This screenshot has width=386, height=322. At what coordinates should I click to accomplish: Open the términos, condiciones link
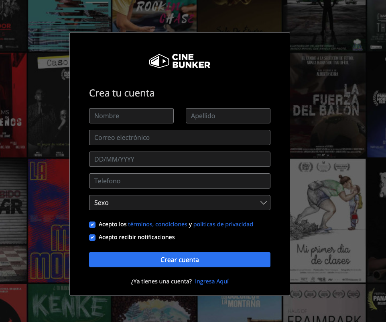click(158, 224)
